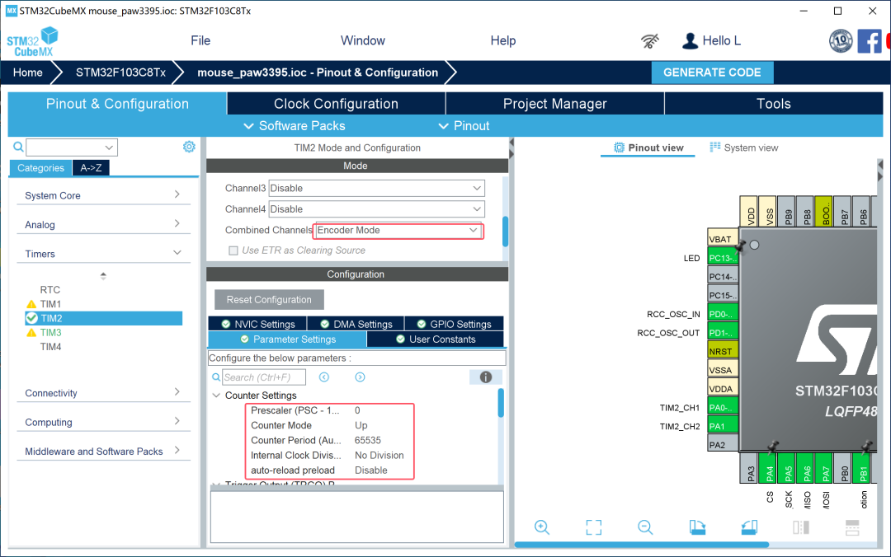The height and width of the screenshot is (557, 891).
Task: Expand the System Core category
Action: (x=102, y=195)
